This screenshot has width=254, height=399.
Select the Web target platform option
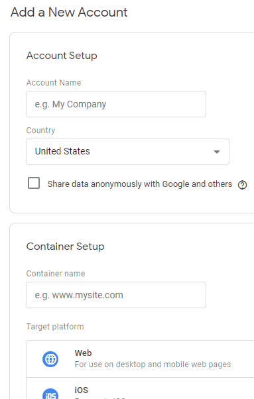tap(140, 359)
